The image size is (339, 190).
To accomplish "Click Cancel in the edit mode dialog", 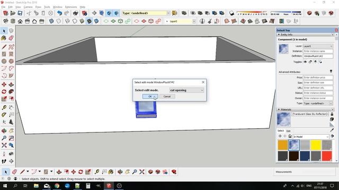I will pos(167,97).
